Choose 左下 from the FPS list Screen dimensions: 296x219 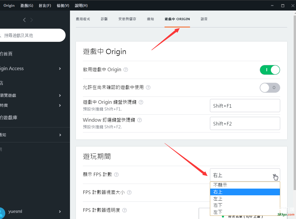[245, 212]
